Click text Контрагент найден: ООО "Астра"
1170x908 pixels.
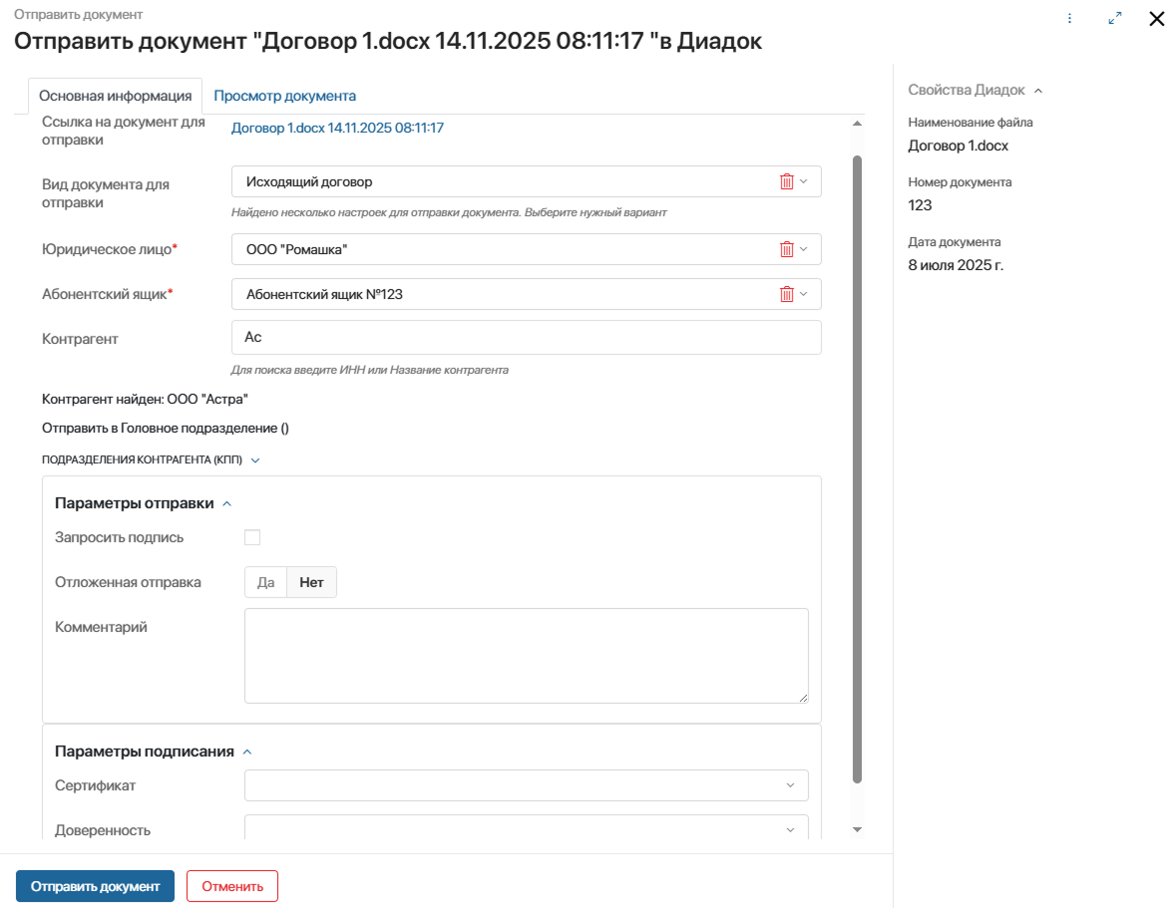tap(145, 399)
